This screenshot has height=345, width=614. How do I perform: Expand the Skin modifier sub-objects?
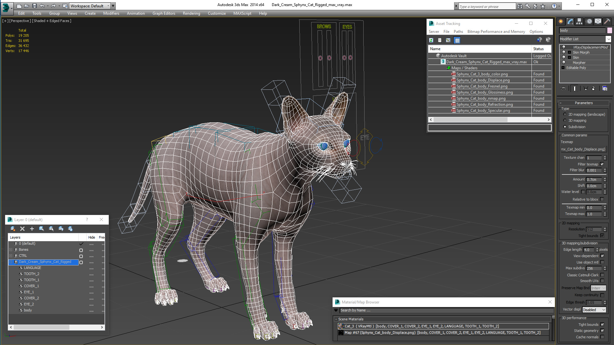pyautogui.click(x=569, y=57)
